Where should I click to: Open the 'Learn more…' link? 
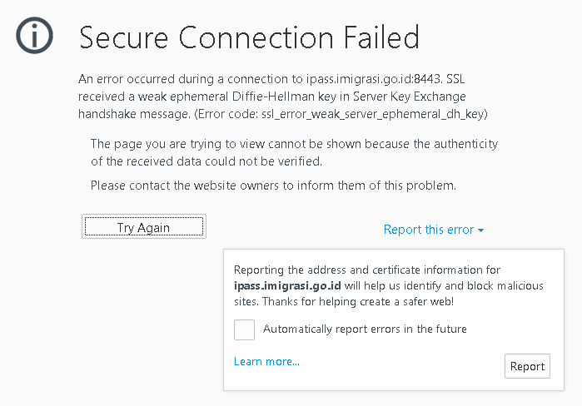click(266, 362)
